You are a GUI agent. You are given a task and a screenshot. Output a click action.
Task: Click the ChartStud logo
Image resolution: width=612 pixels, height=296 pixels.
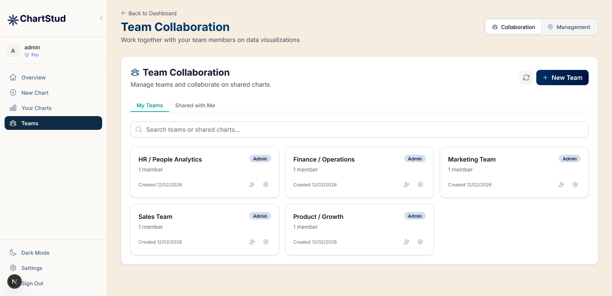(37, 19)
